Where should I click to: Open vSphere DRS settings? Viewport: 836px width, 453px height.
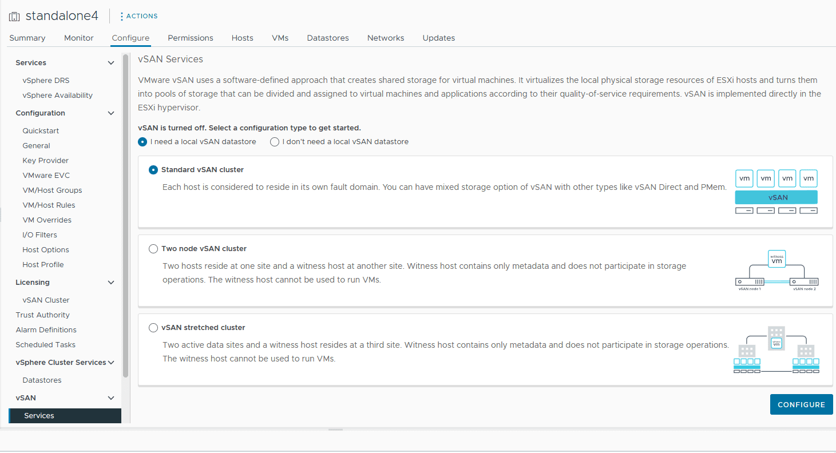click(46, 81)
